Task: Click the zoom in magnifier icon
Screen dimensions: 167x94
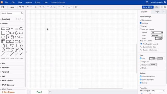Action: click(x=20, y=7)
